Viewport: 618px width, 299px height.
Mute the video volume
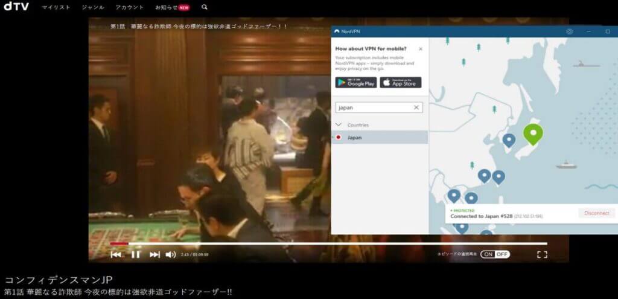click(171, 255)
